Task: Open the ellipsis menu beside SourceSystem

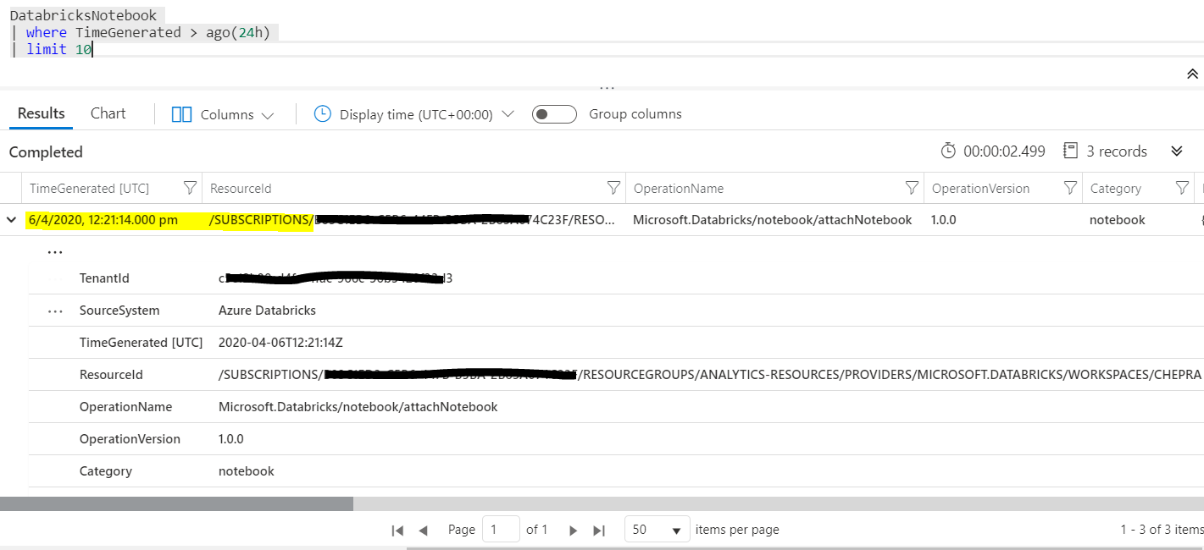Action: pyautogui.click(x=56, y=311)
